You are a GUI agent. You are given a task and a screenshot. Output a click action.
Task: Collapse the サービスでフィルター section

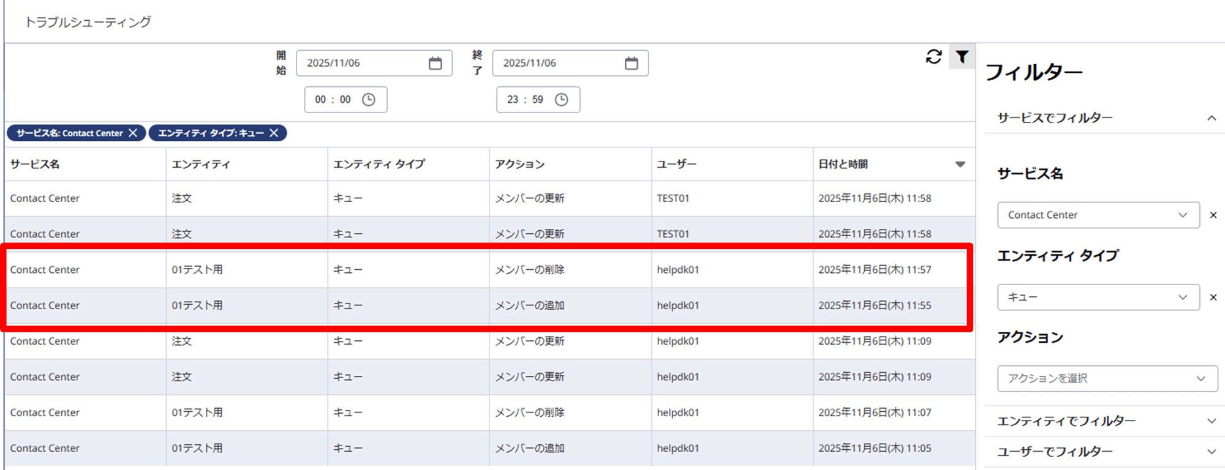click(x=1211, y=118)
